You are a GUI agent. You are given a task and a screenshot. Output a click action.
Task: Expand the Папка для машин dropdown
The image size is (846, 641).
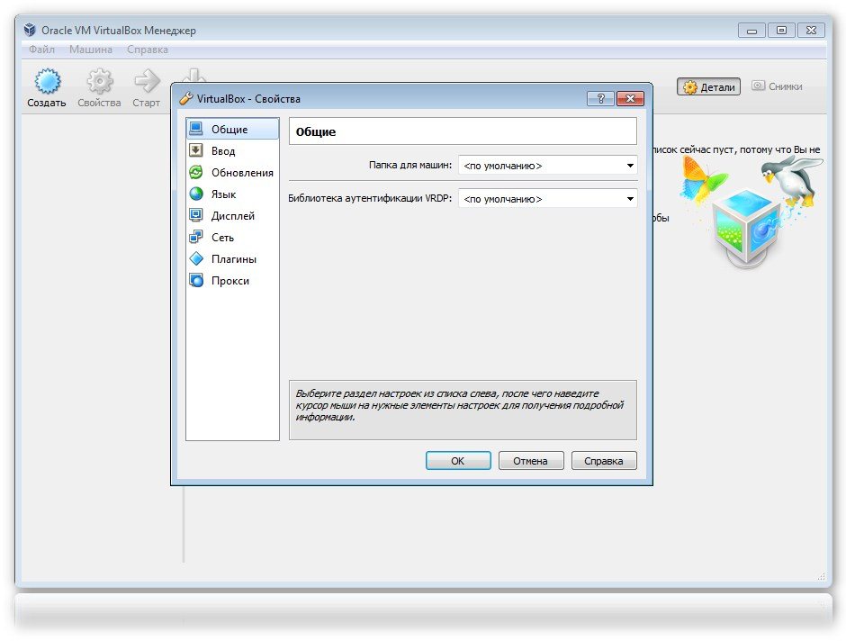pos(547,166)
